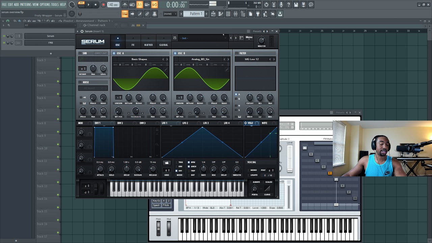432x243 pixels.
Task: Disable OSC A
Action: 114,53
